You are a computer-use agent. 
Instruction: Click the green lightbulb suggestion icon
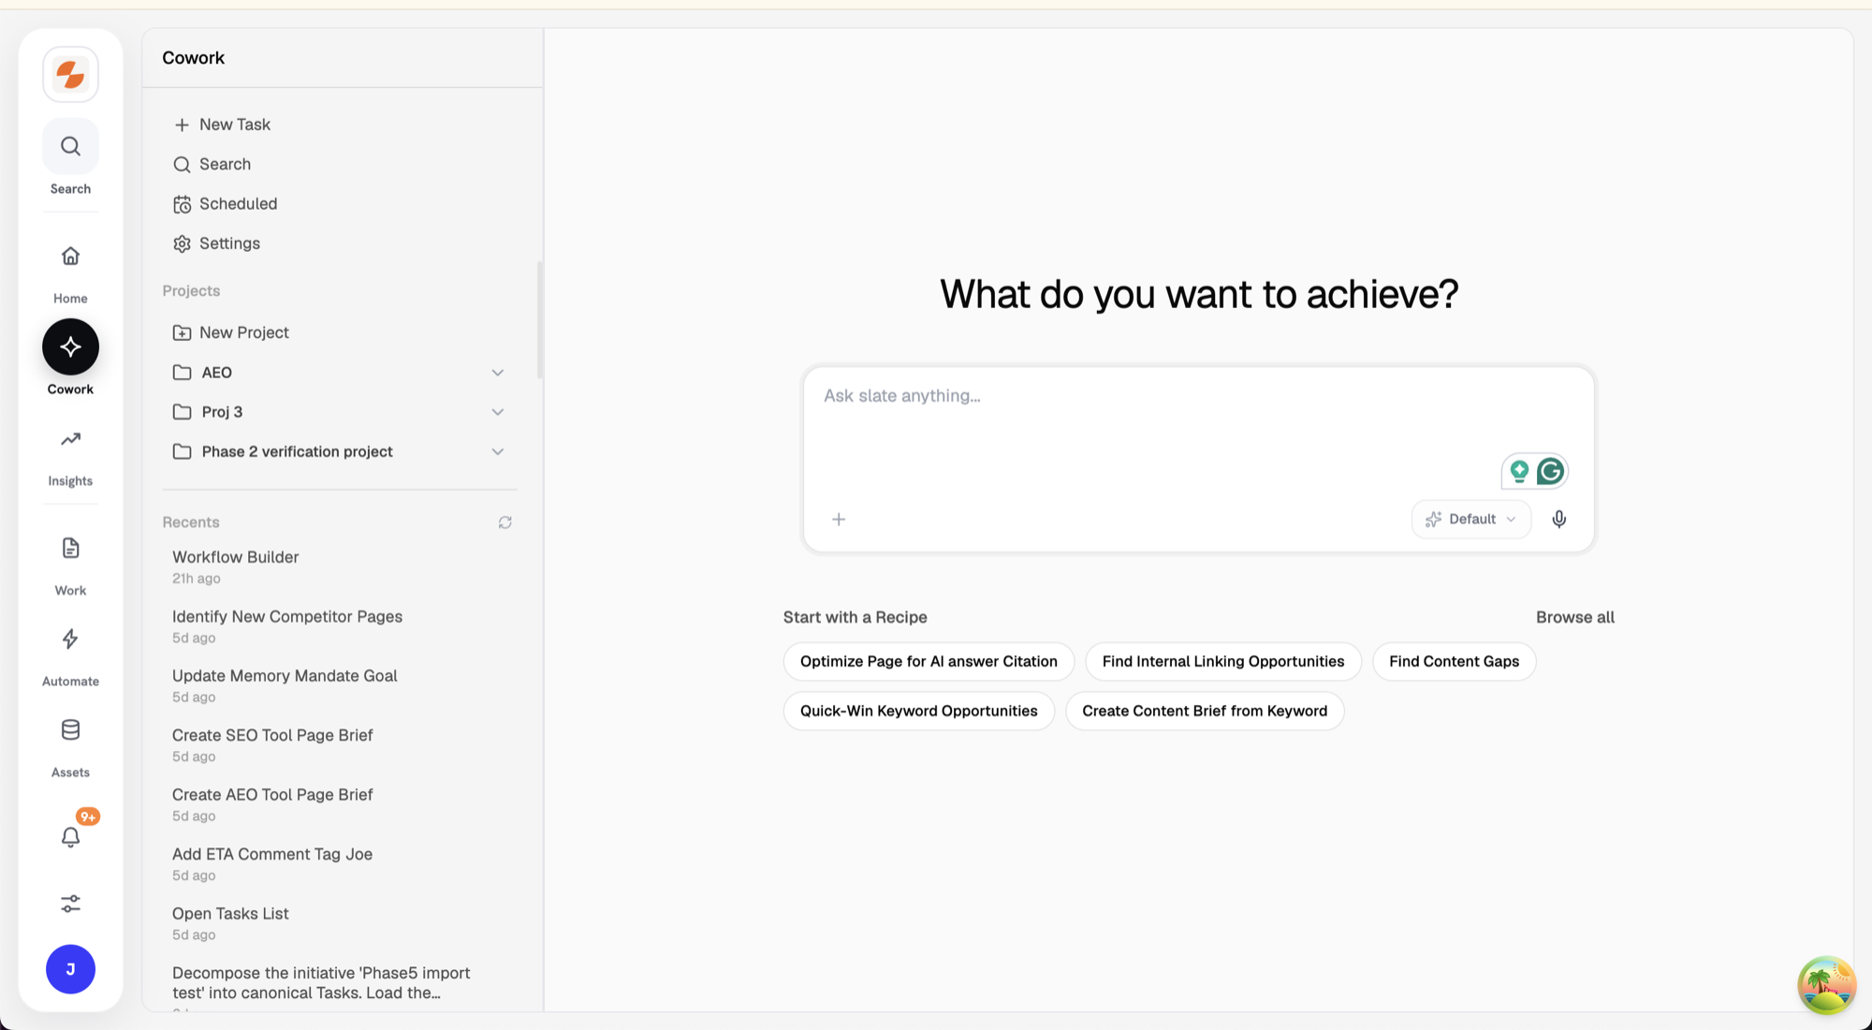click(x=1519, y=471)
